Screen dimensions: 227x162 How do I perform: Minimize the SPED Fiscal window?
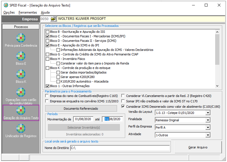193,5
